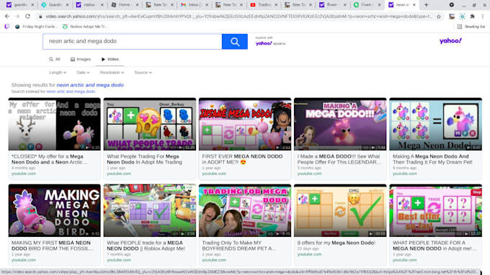Click into the search box with neon artic query
This screenshot has width=490, height=275.
(x=132, y=42)
